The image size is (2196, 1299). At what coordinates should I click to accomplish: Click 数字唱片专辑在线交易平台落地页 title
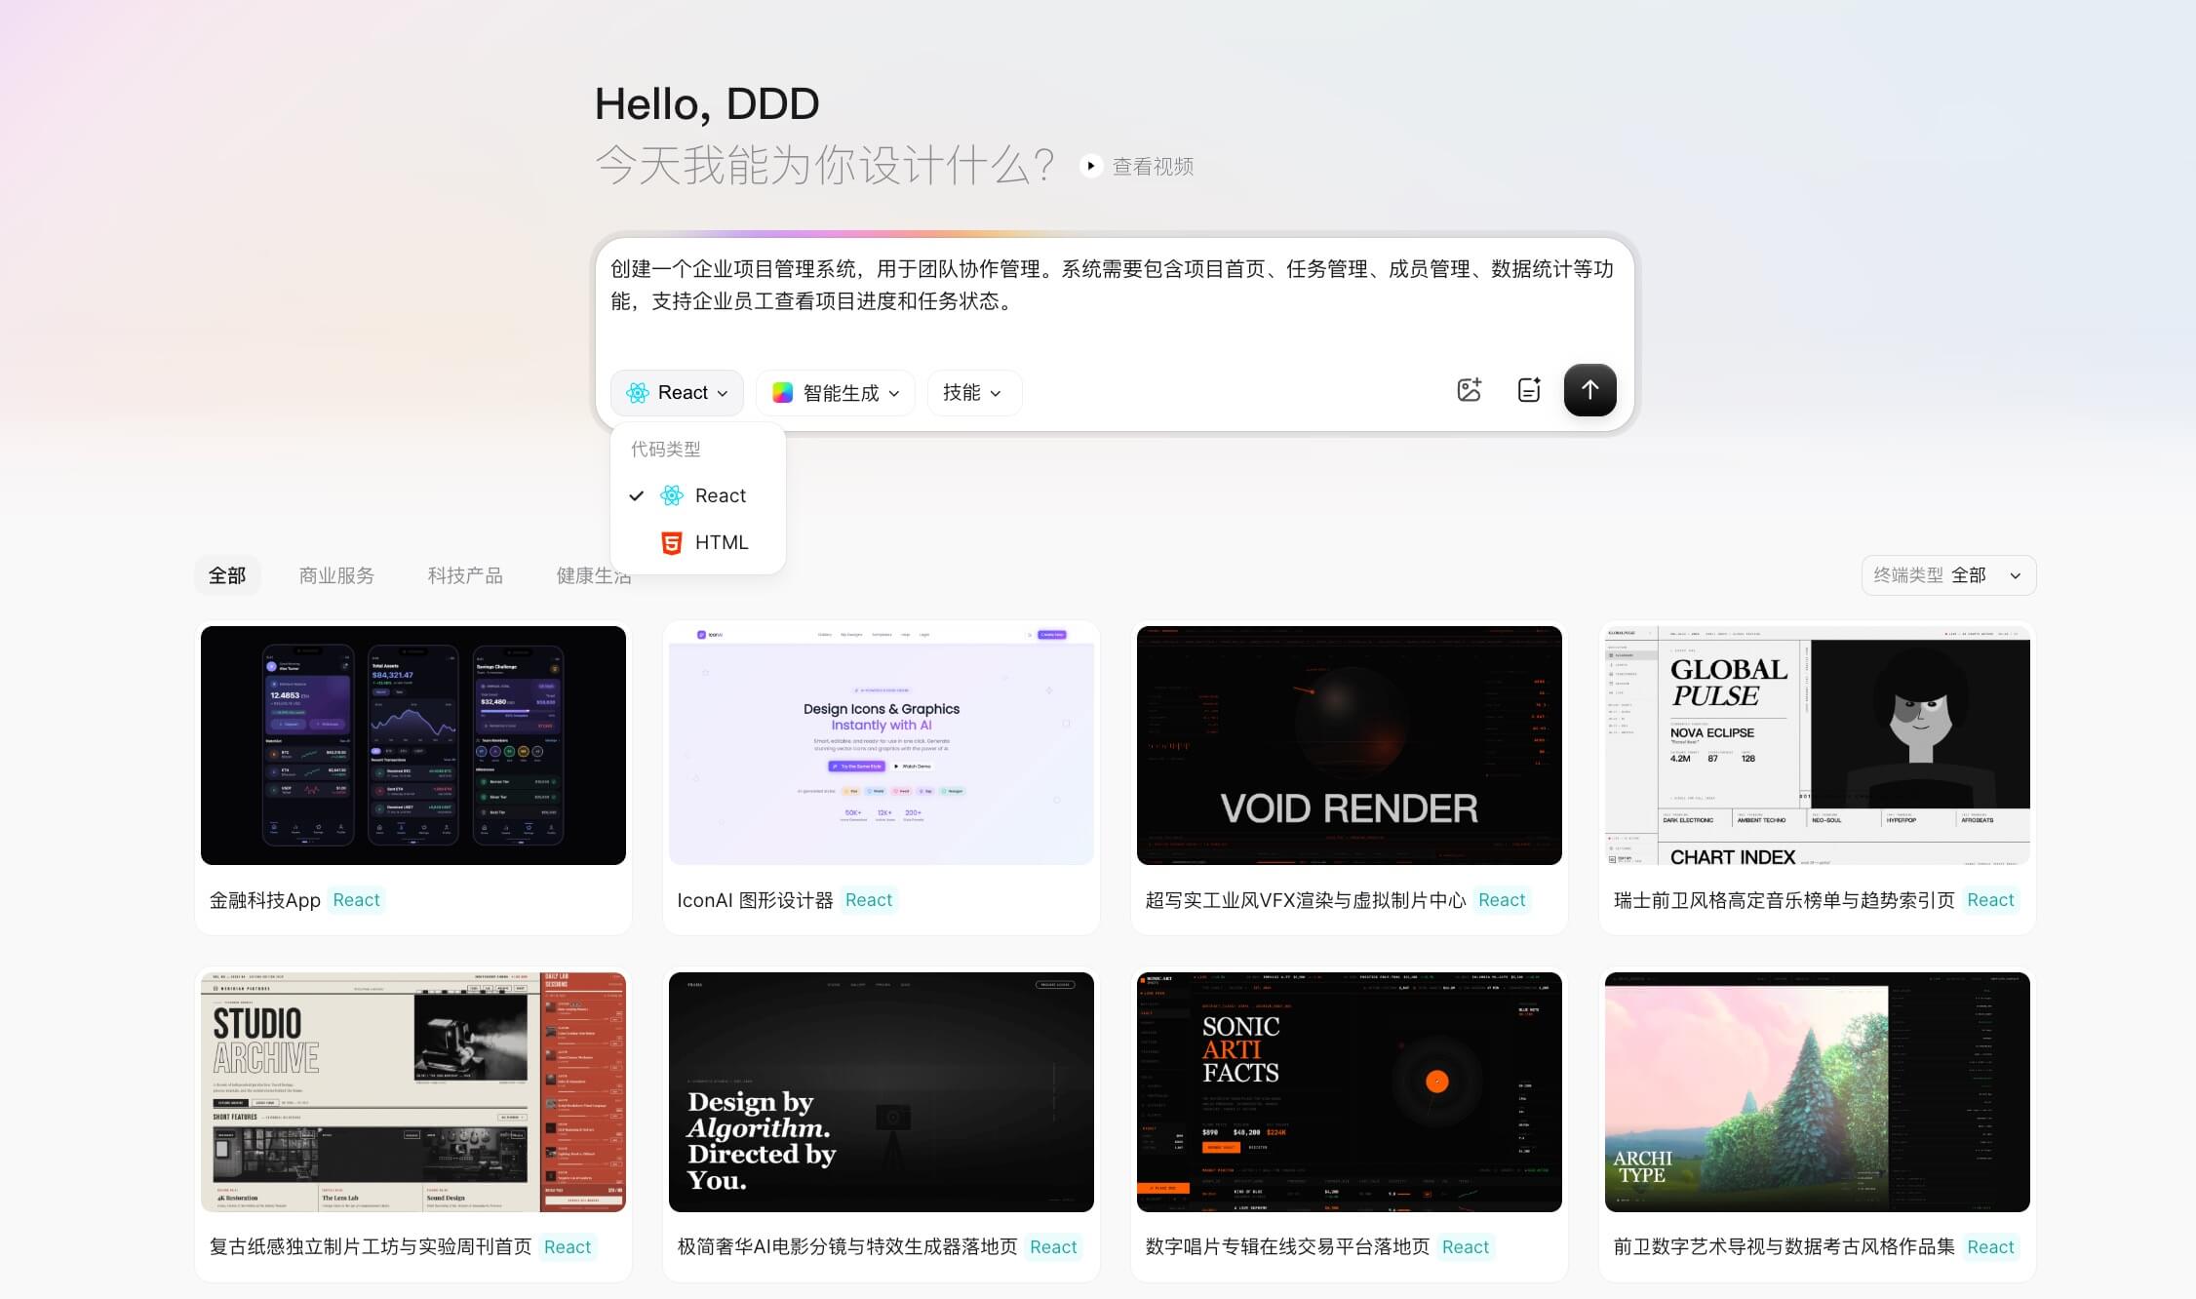pos(1287,1246)
